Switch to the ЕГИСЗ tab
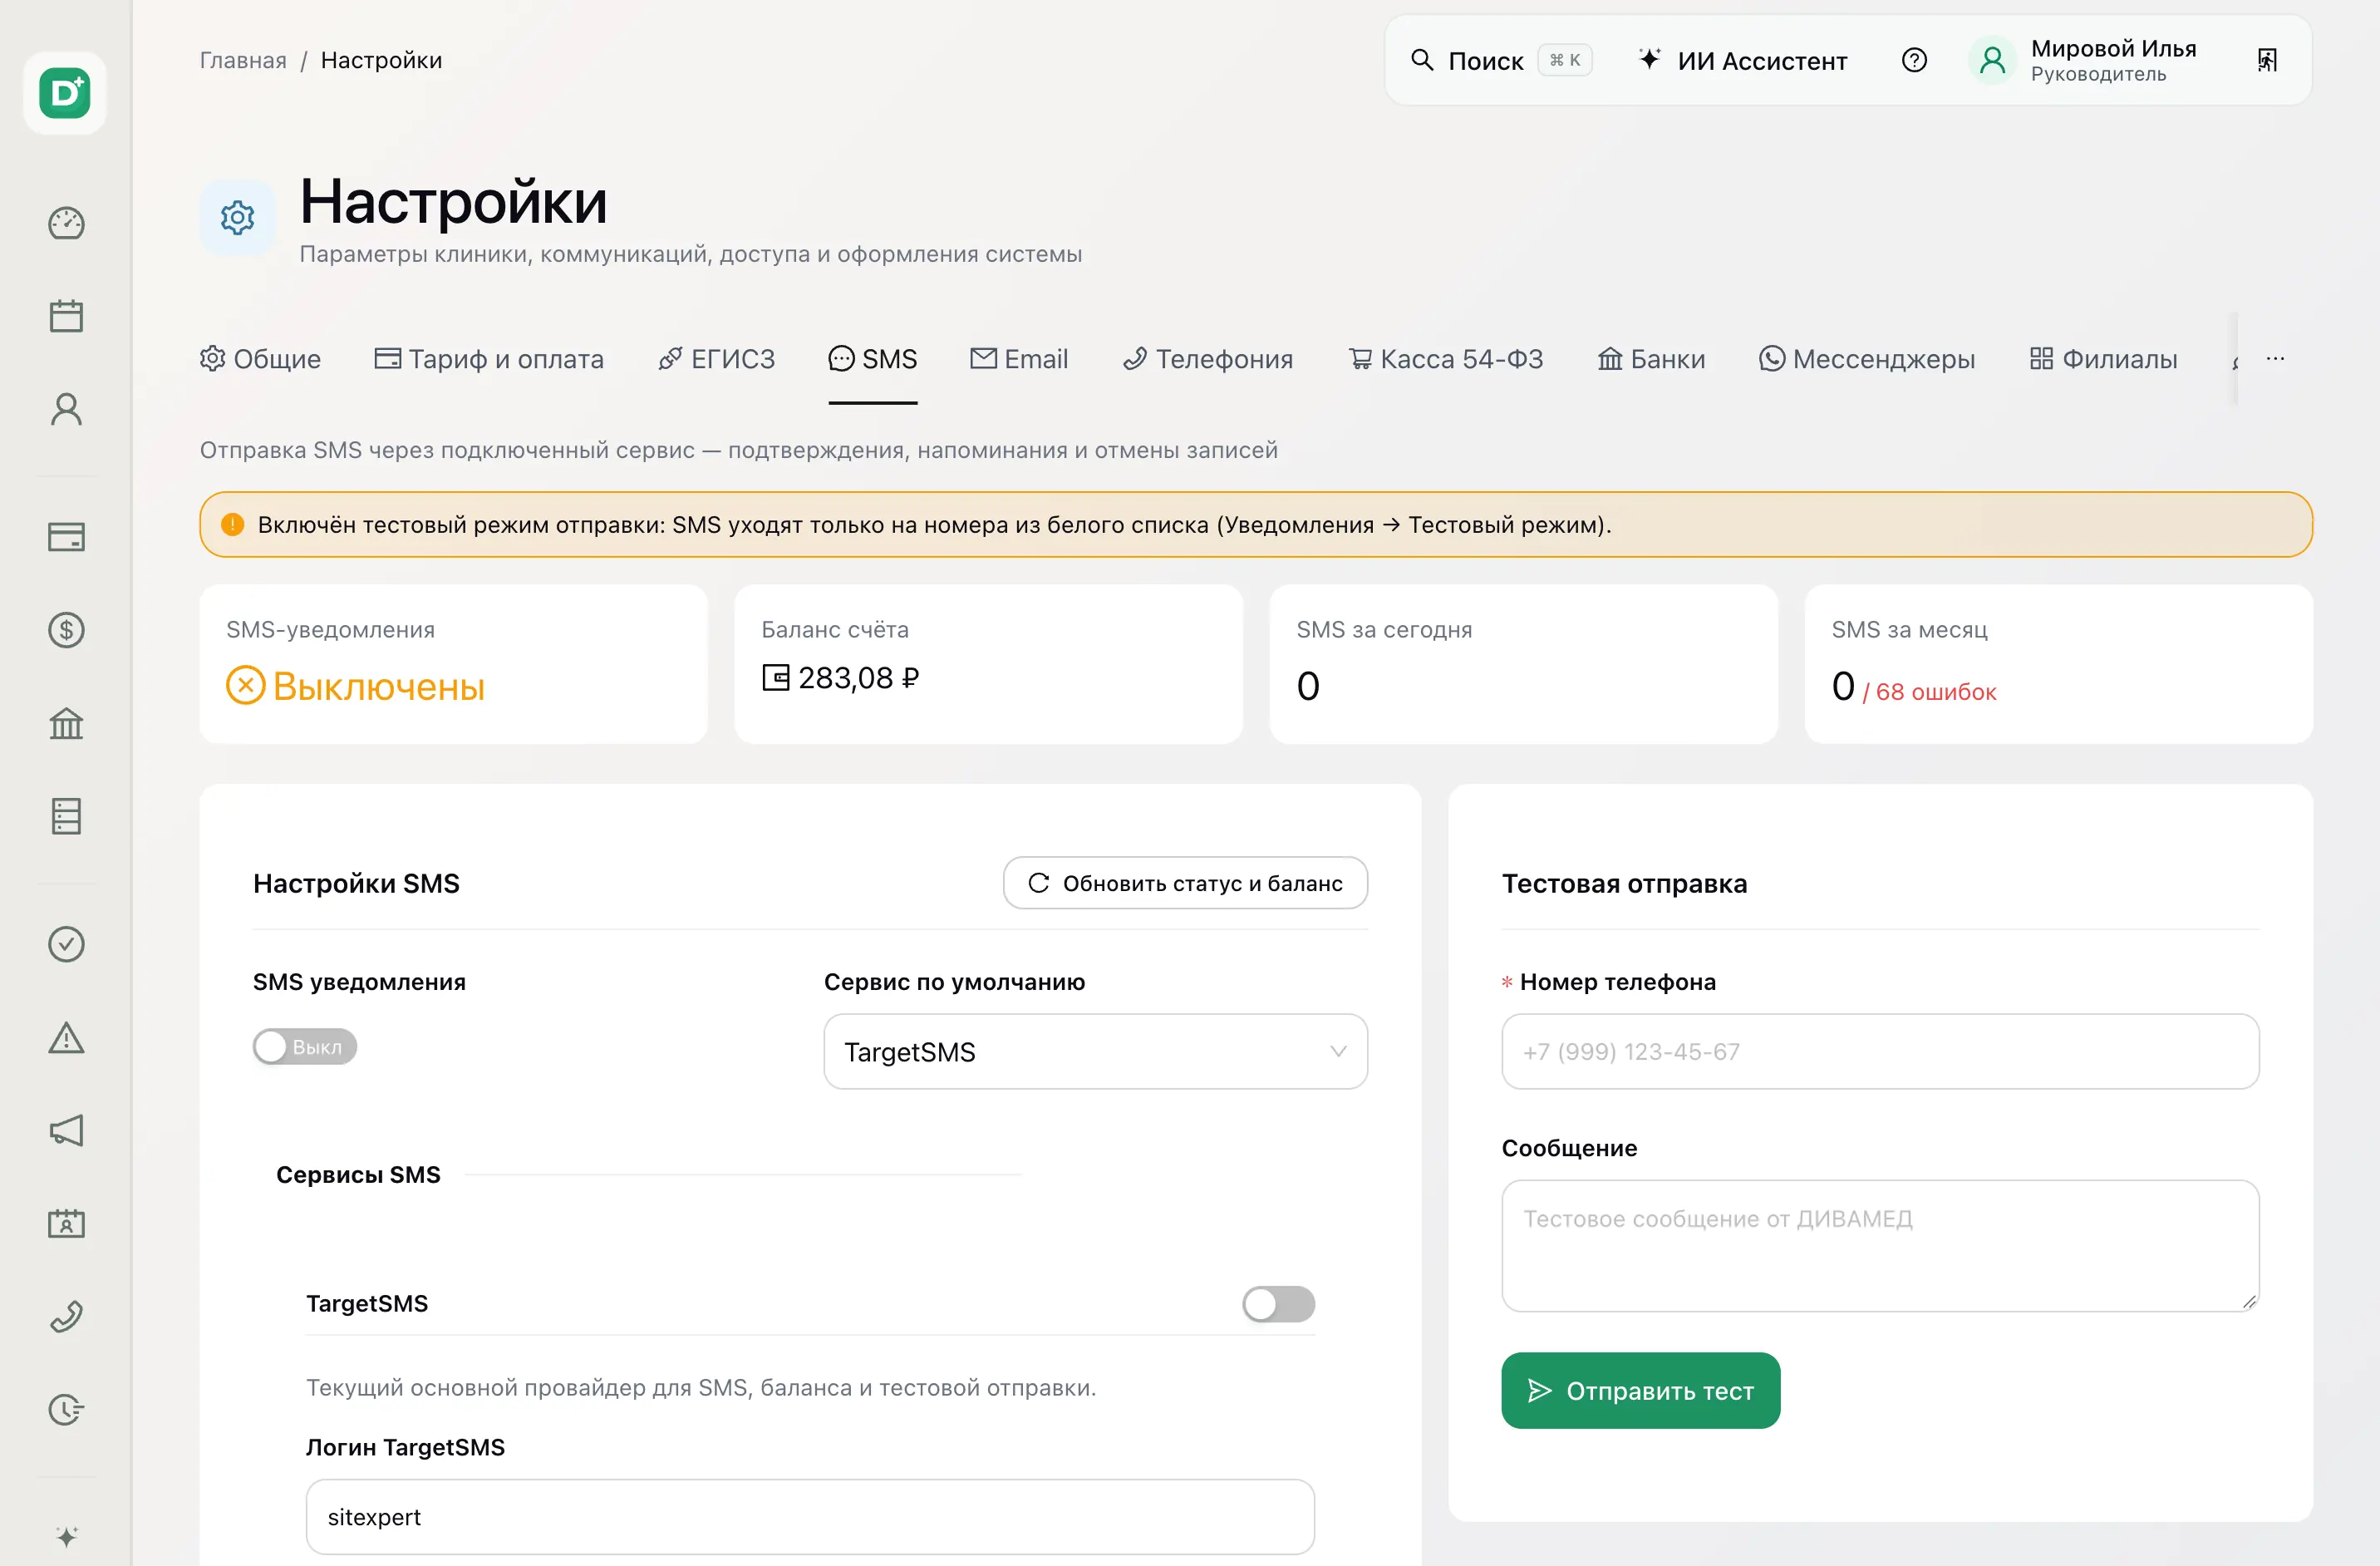Screen dimensions: 2380x1566 (716, 359)
